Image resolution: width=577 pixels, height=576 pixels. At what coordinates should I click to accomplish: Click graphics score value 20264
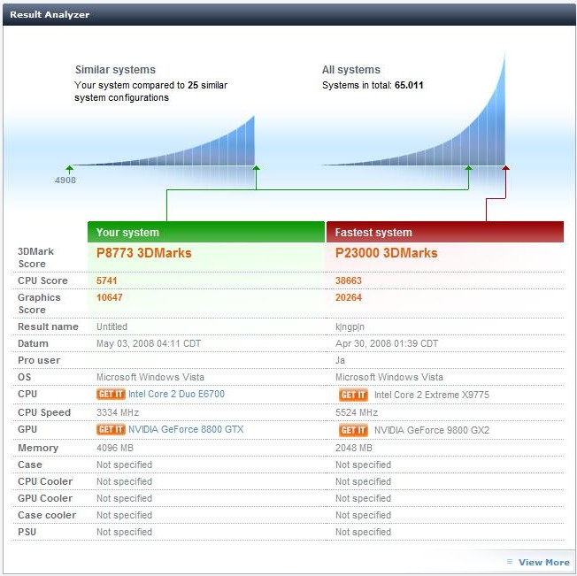(349, 297)
